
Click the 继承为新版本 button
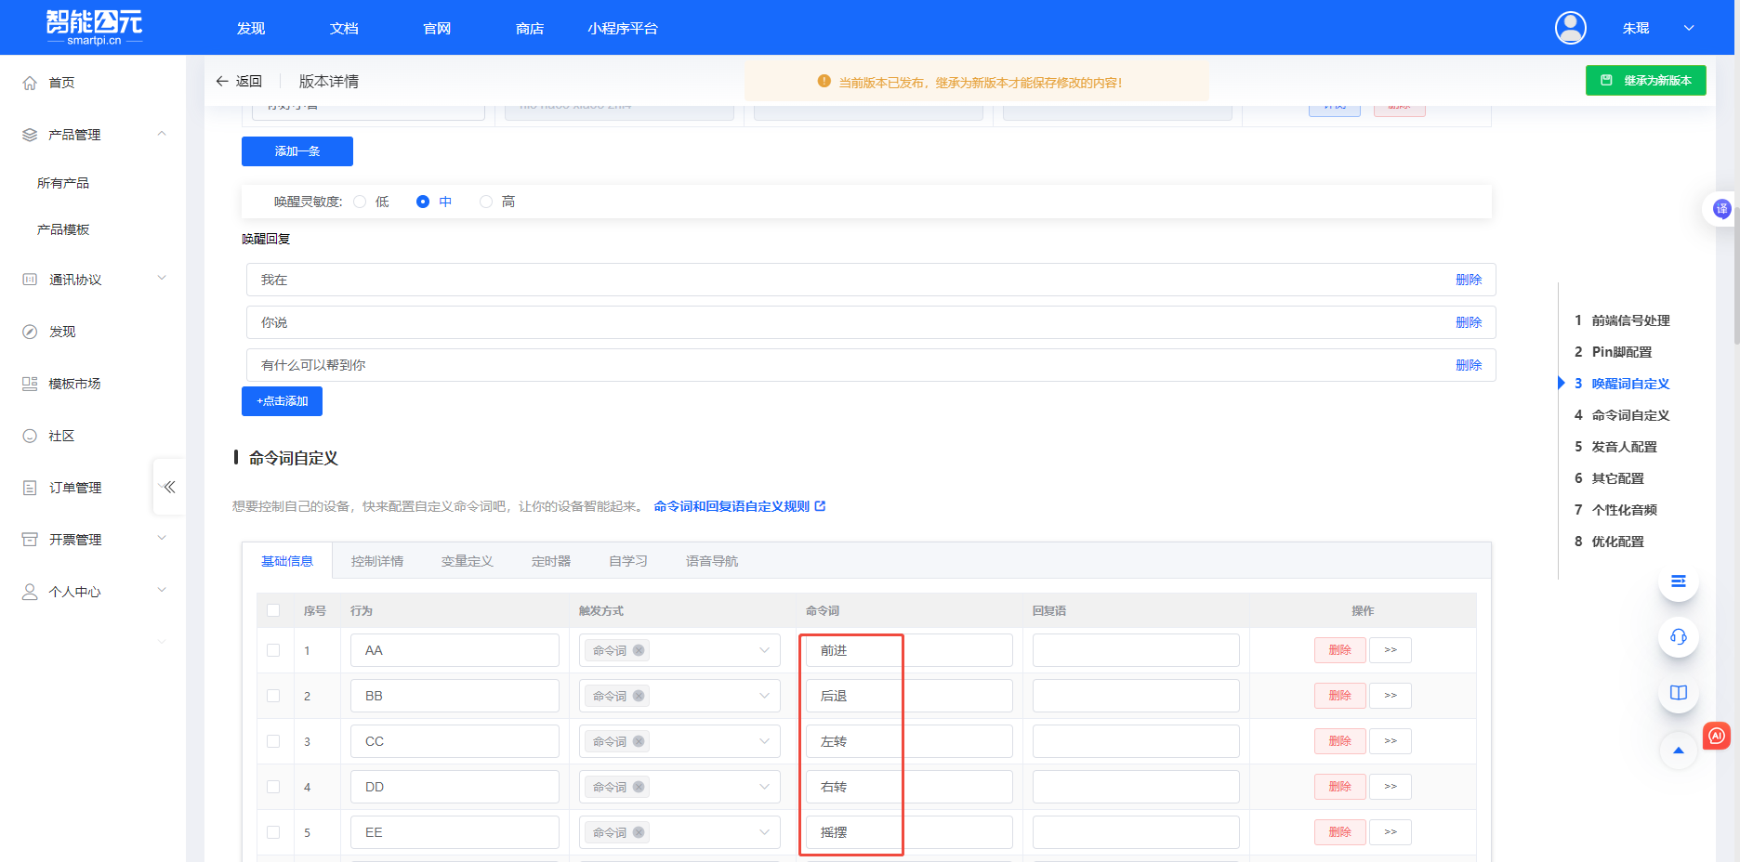point(1645,81)
